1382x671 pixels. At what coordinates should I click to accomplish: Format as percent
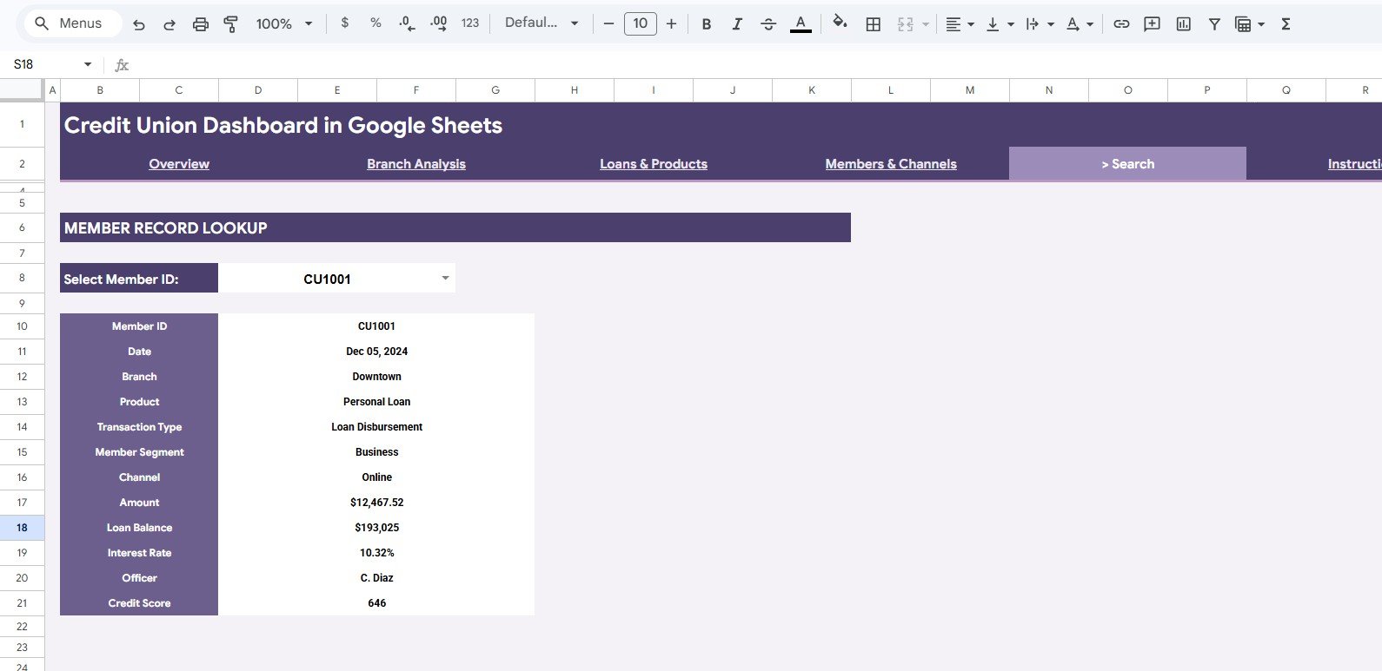click(375, 23)
